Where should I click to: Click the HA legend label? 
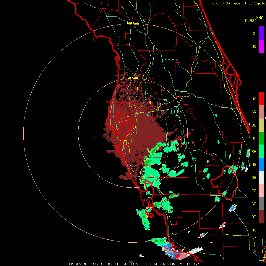coord(254,99)
